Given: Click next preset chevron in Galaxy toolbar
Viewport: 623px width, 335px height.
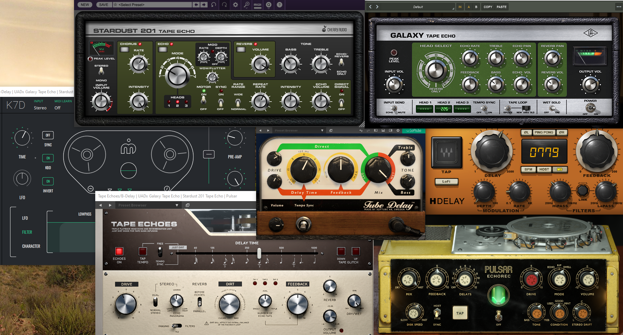Looking at the screenshot, I should [x=377, y=7].
